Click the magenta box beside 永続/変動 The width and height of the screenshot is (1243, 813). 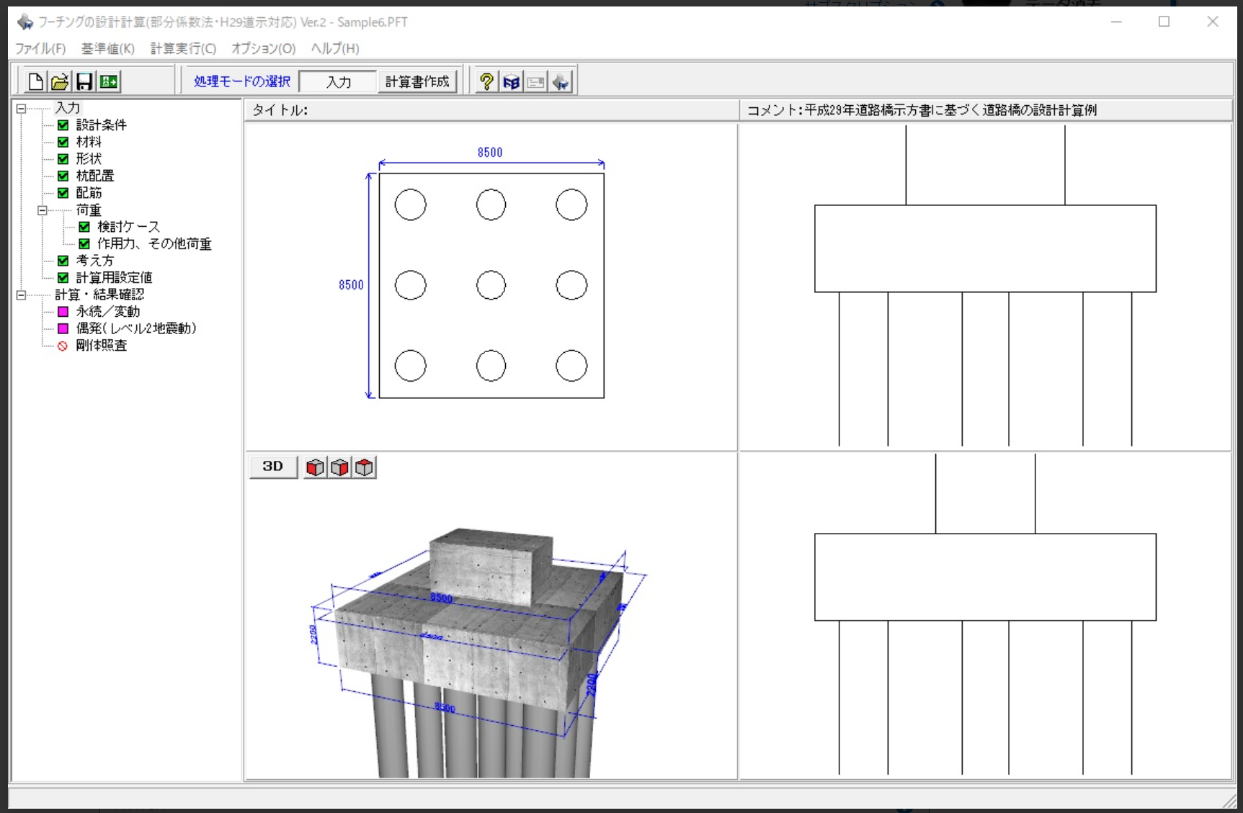coord(63,312)
